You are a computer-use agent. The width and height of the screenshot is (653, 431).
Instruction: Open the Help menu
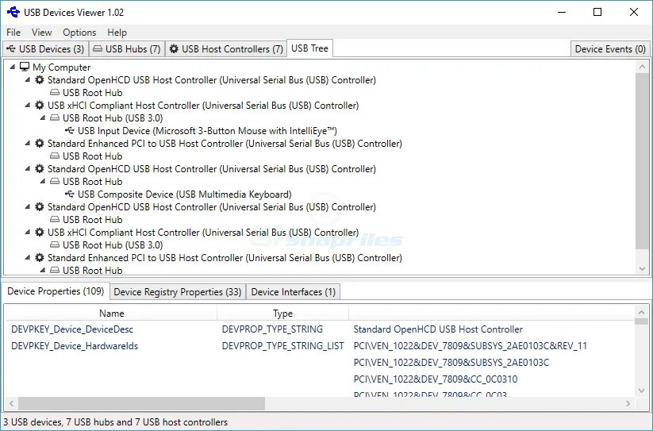(x=117, y=33)
